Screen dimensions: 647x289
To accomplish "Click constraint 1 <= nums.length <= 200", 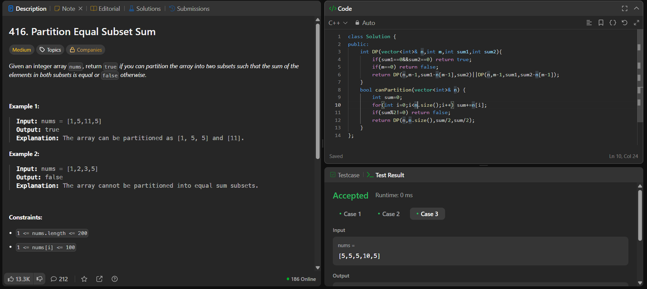I will click(52, 233).
